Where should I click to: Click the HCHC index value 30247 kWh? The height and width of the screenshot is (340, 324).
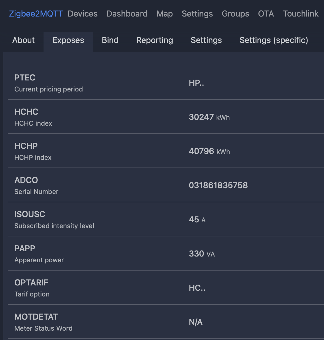209,117
